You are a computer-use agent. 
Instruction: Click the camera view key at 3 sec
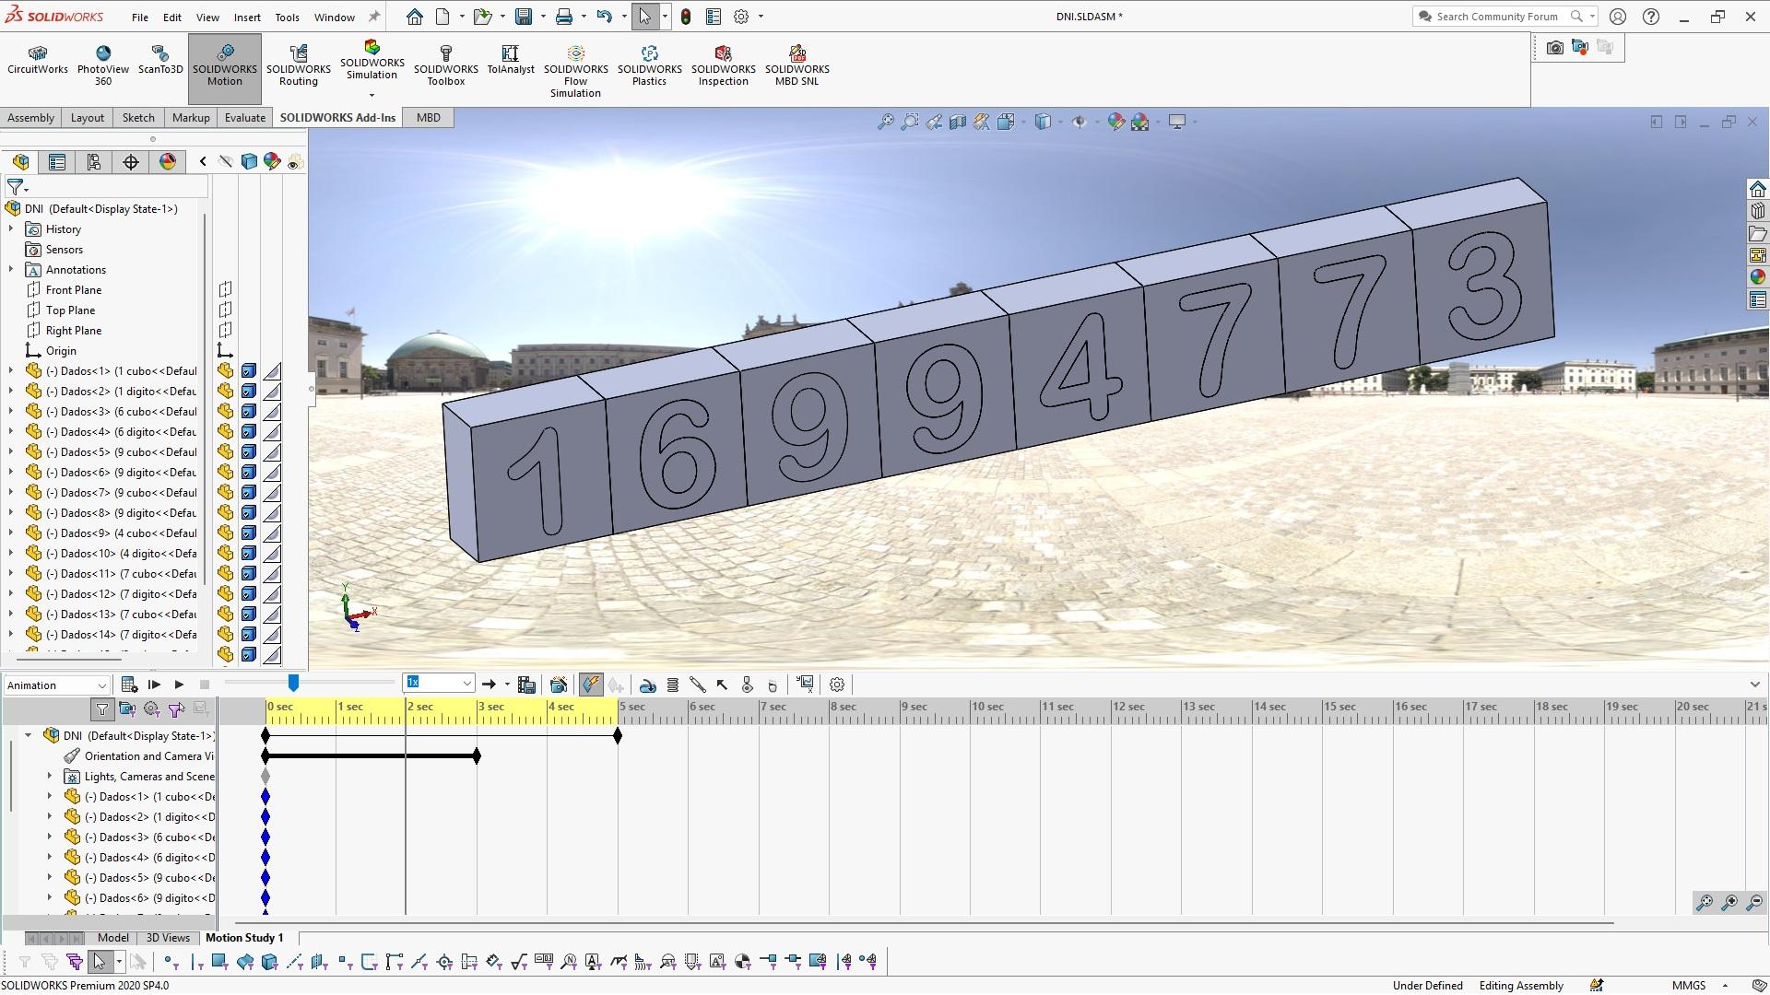click(x=477, y=756)
